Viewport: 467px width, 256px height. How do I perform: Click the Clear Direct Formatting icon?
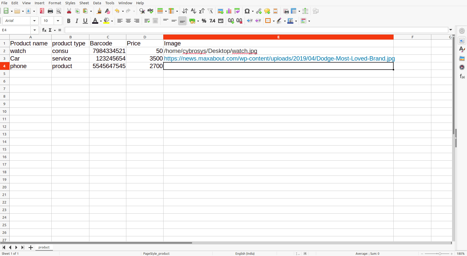pyautogui.click(x=107, y=11)
